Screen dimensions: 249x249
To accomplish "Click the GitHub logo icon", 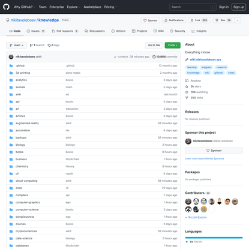I will click(x=6, y=7).
